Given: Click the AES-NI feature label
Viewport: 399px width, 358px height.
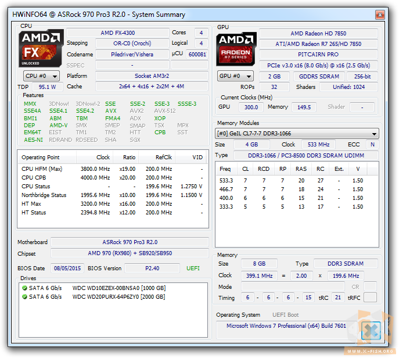Looking at the screenshot, I should (x=33, y=140).
